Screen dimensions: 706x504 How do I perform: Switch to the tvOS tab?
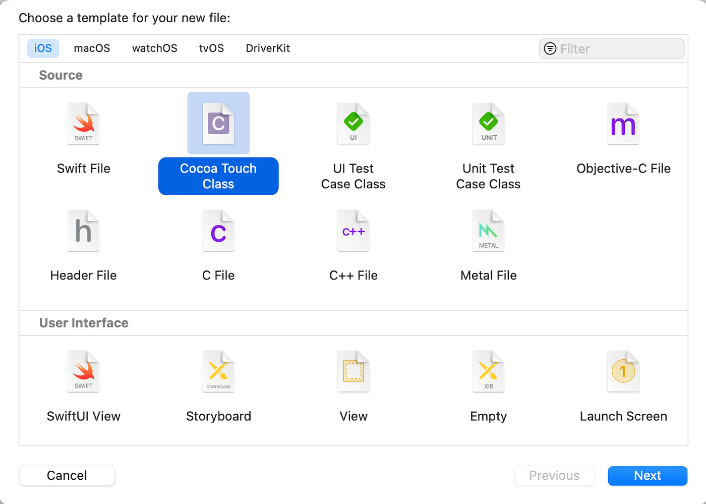pyautogui.click(x=211, y=48)
